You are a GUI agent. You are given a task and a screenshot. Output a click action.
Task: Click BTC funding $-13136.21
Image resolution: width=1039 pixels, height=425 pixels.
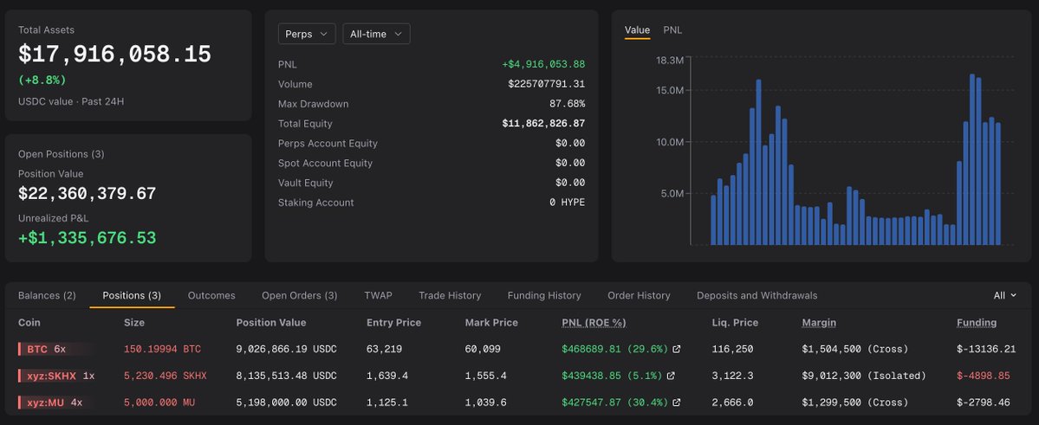point(986,349)
